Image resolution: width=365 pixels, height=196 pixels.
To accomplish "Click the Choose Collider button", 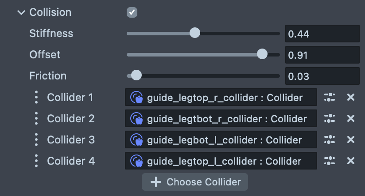I will click(195, 182).
